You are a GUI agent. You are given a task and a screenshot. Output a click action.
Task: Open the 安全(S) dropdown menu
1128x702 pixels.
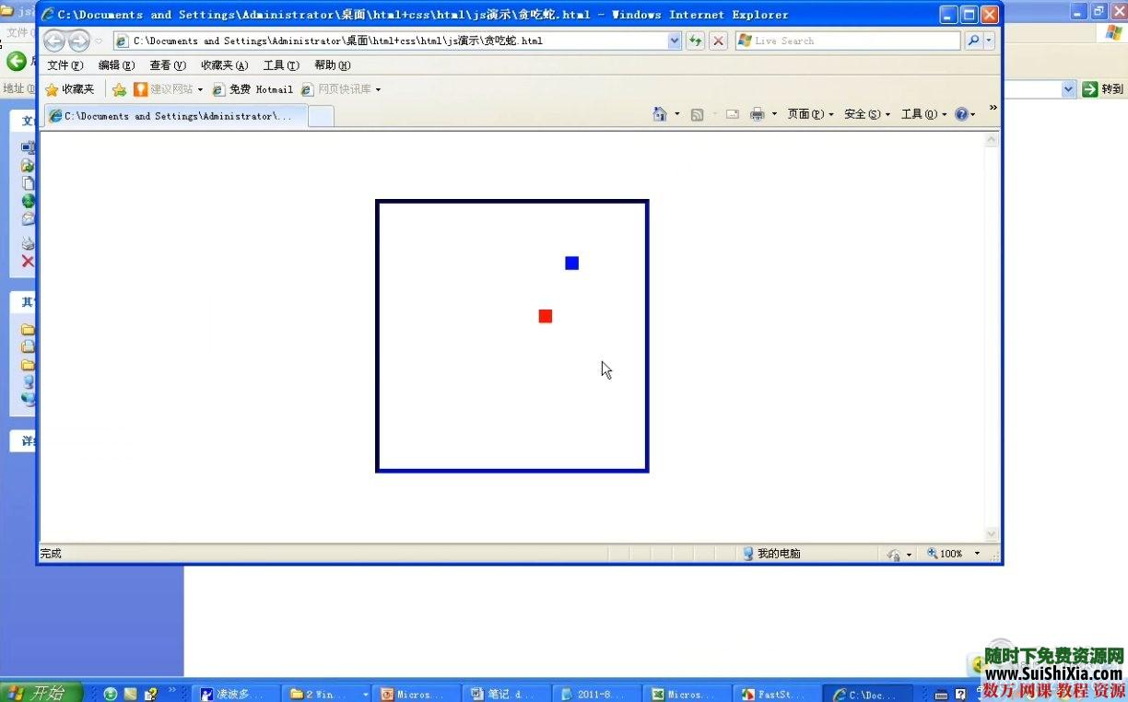(867, 114)
